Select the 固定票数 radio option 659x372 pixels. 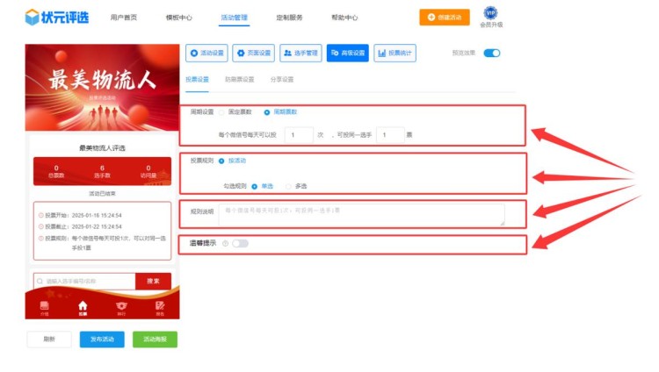[x=222, y=112]
